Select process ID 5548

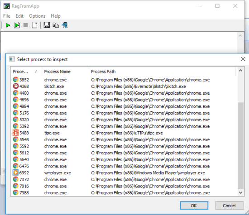point(24,139)
